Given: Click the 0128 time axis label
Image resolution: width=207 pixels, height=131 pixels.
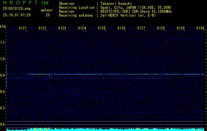Looking at the screenshot, I should 161,28.
